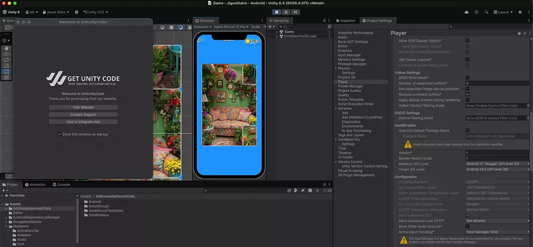This screenshot has width=533, height=247.
Task: Click the Bundle Version Code field
Action: click(x=497, y=158)
